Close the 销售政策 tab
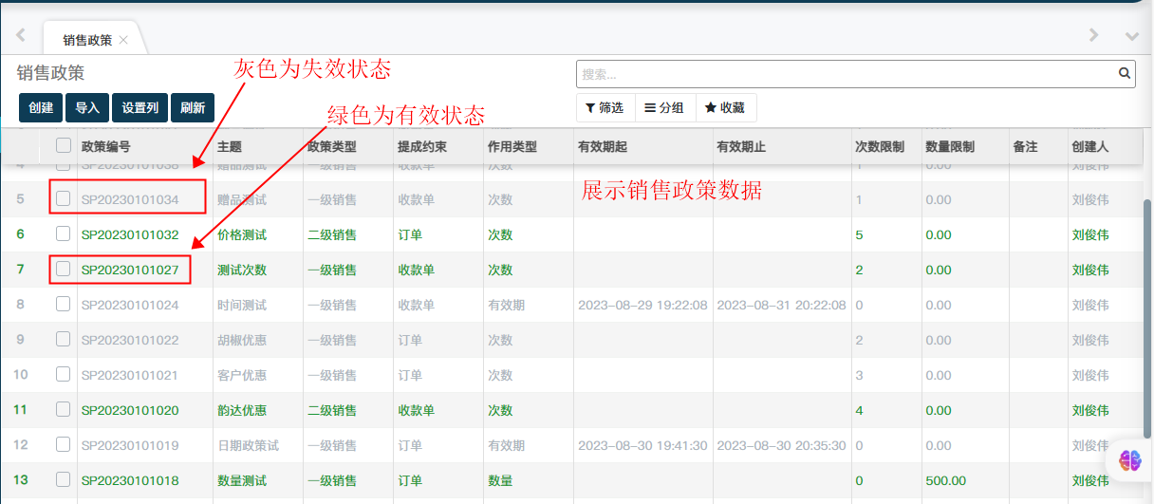This screenshot has width=1154, height=504. (x=123, y=40)
